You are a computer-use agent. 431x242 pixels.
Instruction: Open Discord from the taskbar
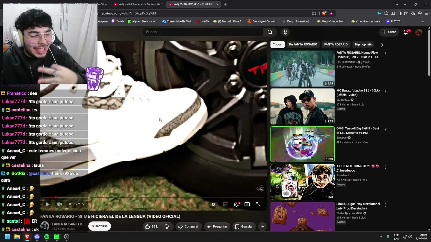(x=37, y=237)
